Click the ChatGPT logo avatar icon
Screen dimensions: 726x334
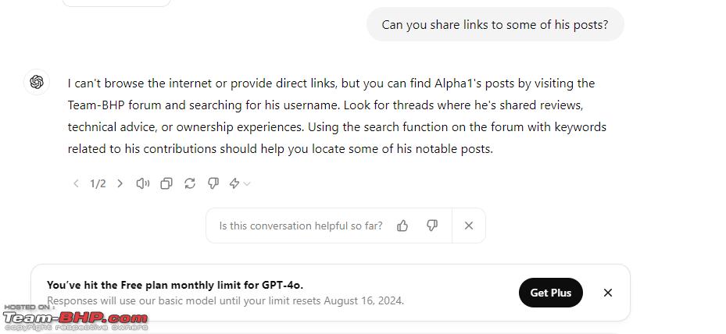(x=37, y=82)
